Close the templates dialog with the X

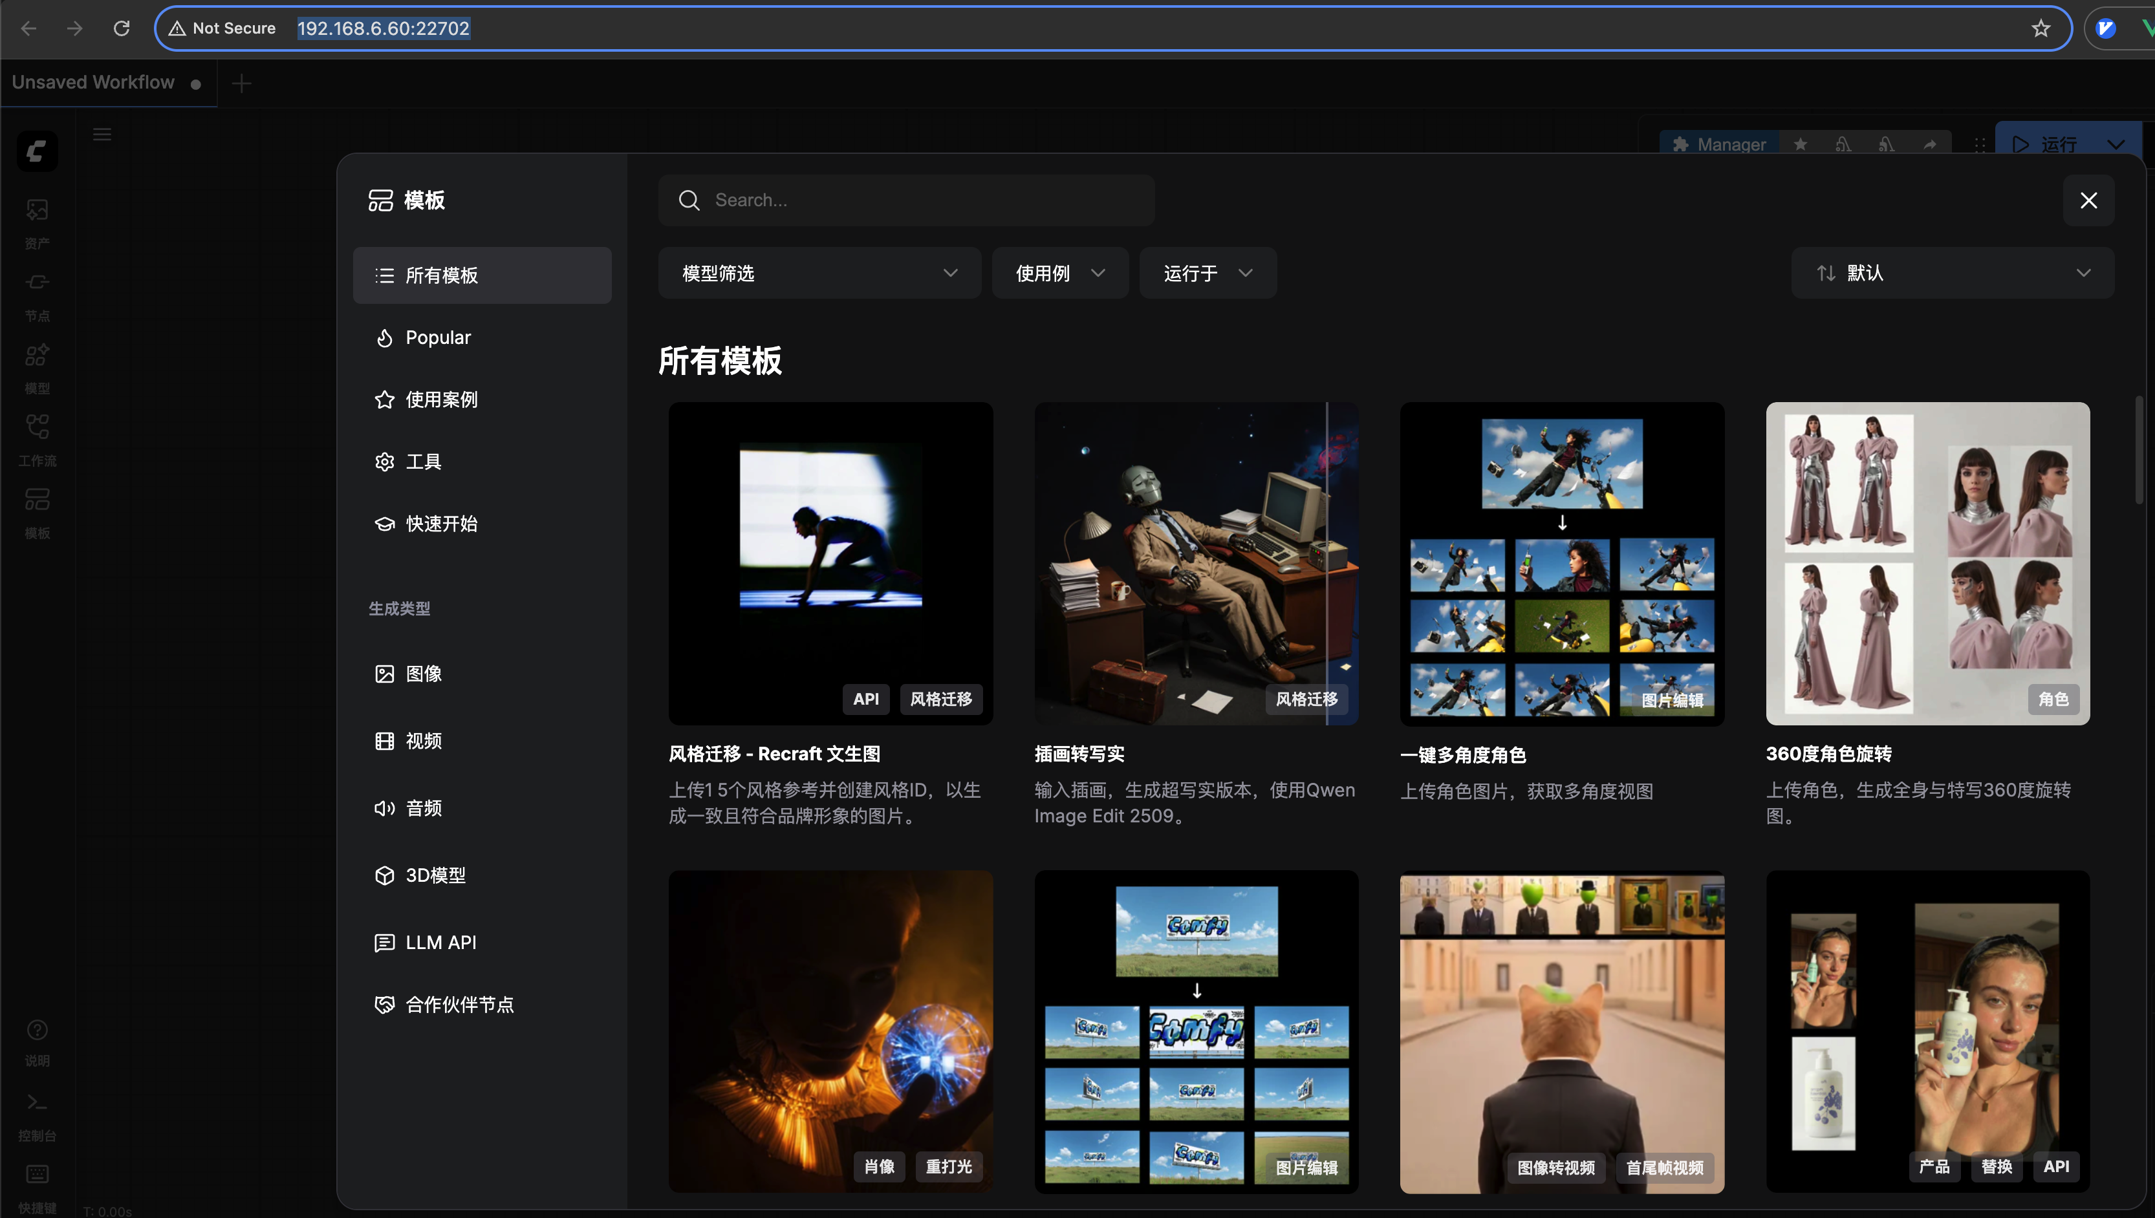pyautogui.click(x=2088, y=200)
